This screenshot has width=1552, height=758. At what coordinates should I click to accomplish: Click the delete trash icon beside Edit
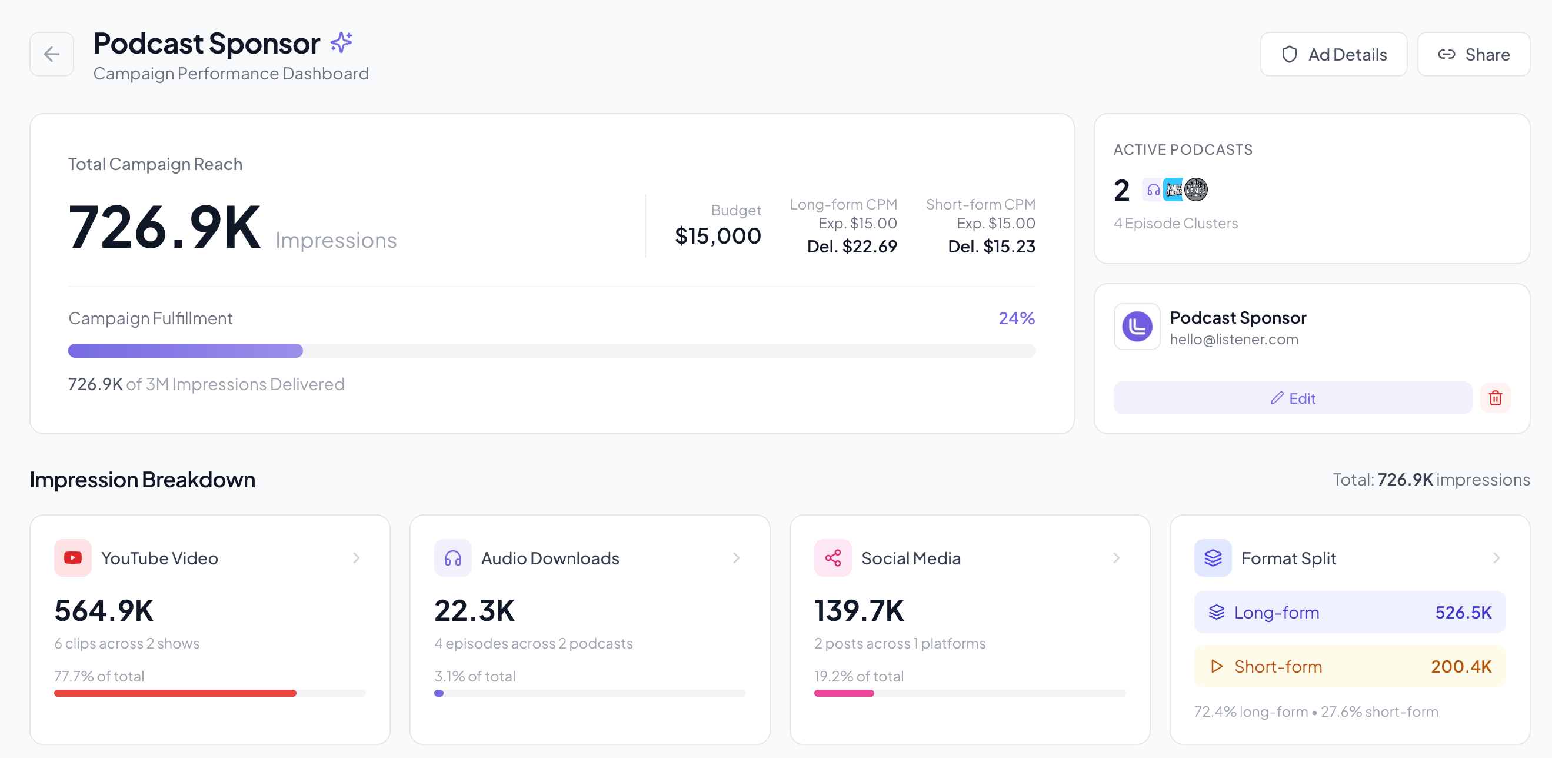(x=1496, y=398)
